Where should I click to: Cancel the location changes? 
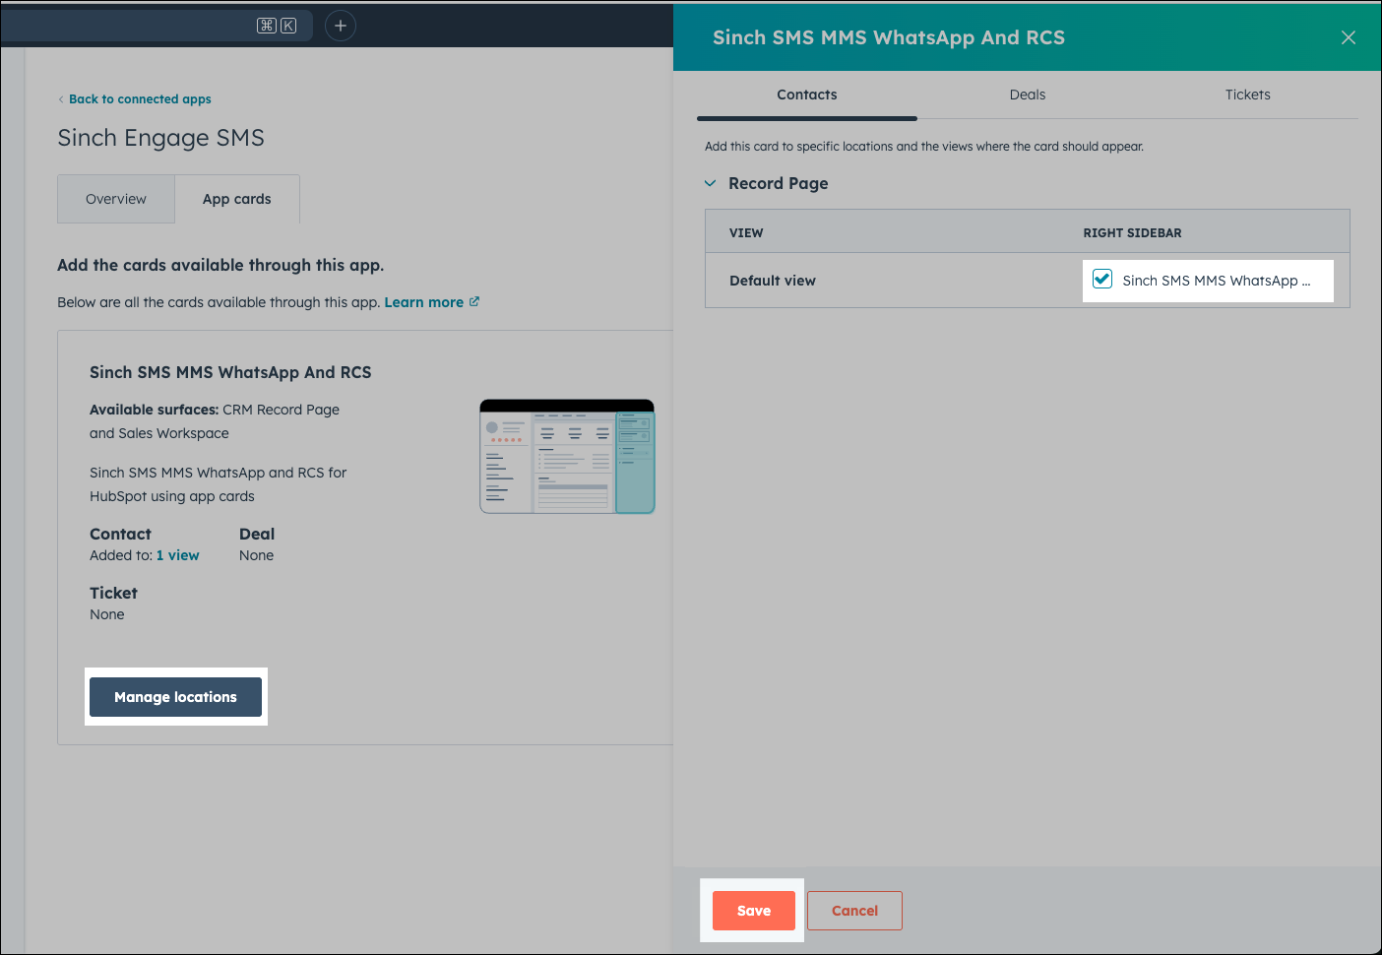[x=854, y=911]
